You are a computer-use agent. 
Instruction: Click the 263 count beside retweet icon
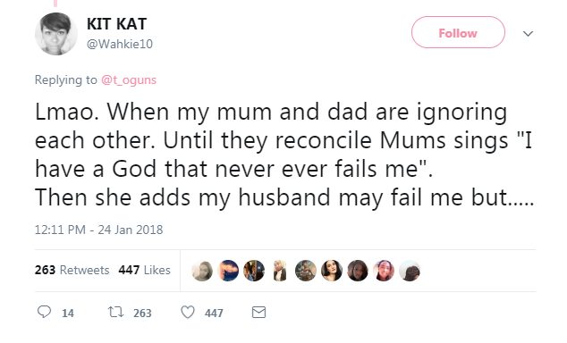tap(142, 313)
